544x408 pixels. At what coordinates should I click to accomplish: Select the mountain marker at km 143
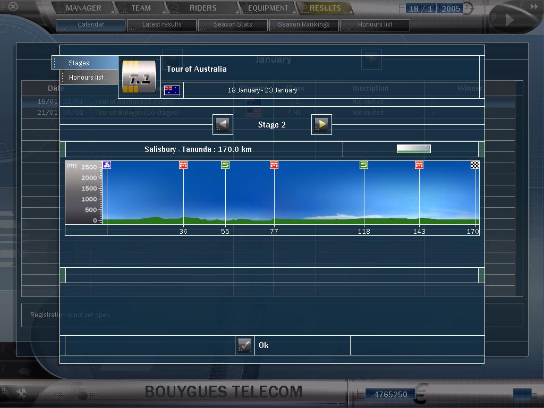click(x=419, y=165)
